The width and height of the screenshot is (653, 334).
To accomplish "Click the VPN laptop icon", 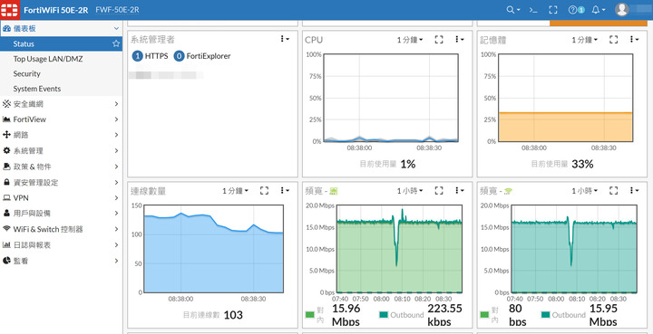I will 6,197.
